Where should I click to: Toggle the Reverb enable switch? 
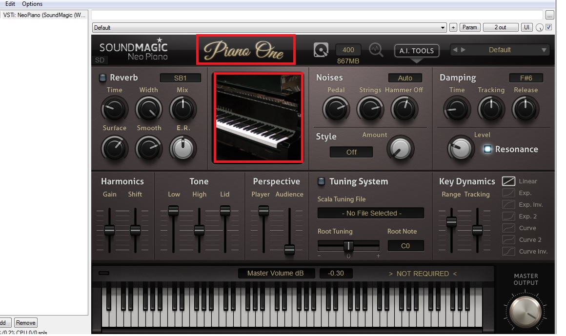102,78
